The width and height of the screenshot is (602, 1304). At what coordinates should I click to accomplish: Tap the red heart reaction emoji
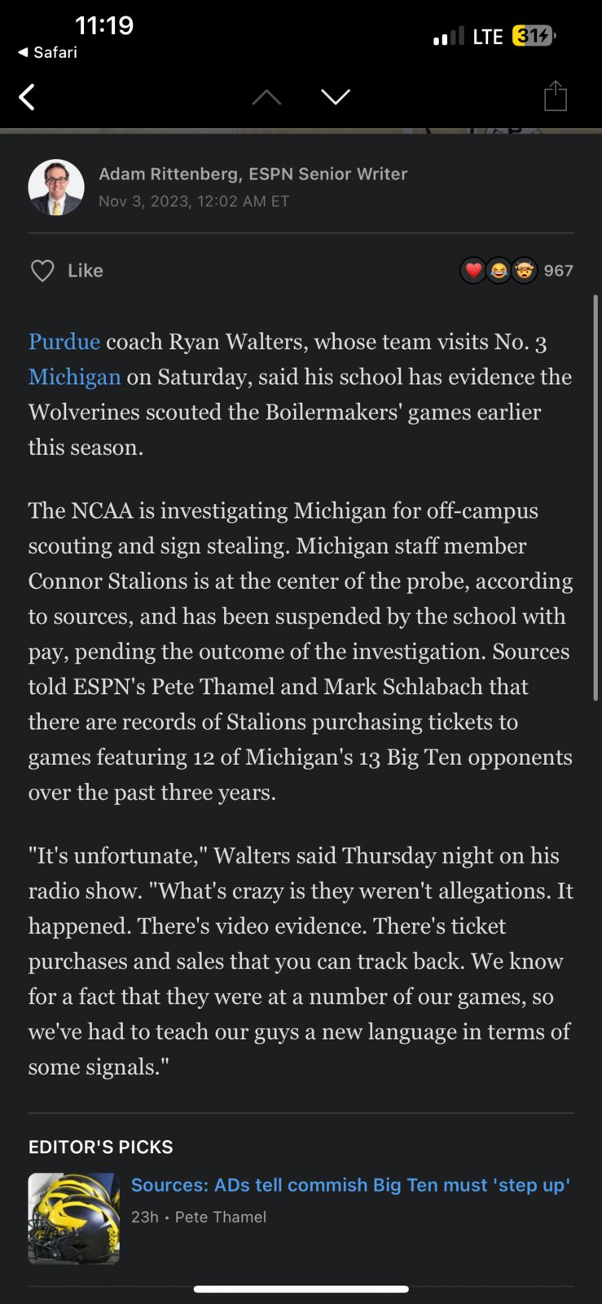coord(473,270)
